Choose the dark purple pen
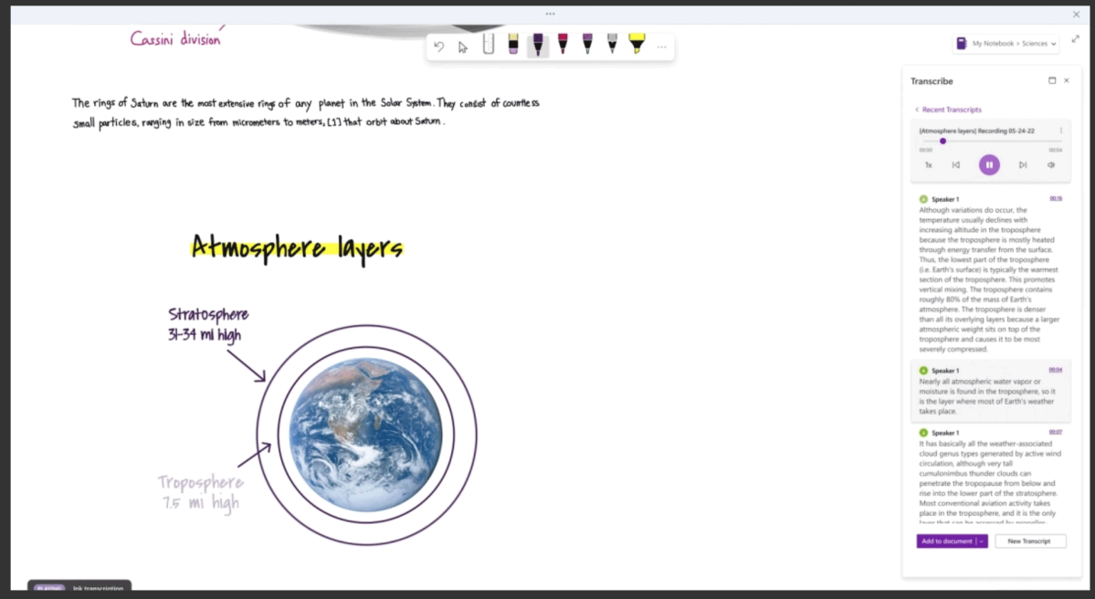The height and width of the screenshot is (599, 1095). 538,45
